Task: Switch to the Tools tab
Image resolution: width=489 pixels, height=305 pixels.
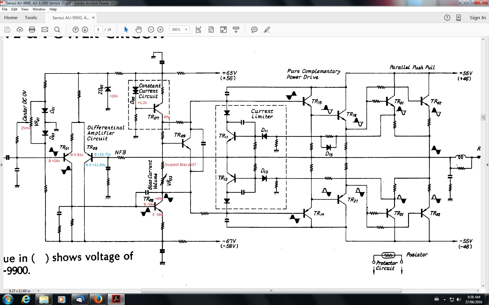Action: pos(31,18)
